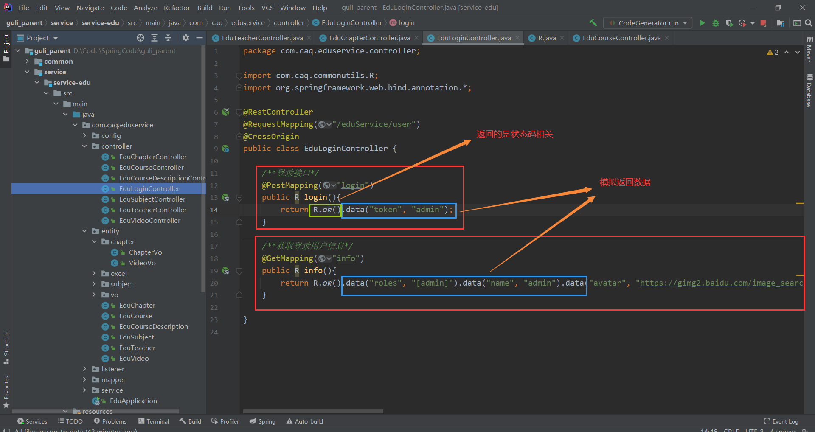Viewport: 815px width, 432px height.
Task: Open the baidu avatar URL link
Action: pos(721,283)
